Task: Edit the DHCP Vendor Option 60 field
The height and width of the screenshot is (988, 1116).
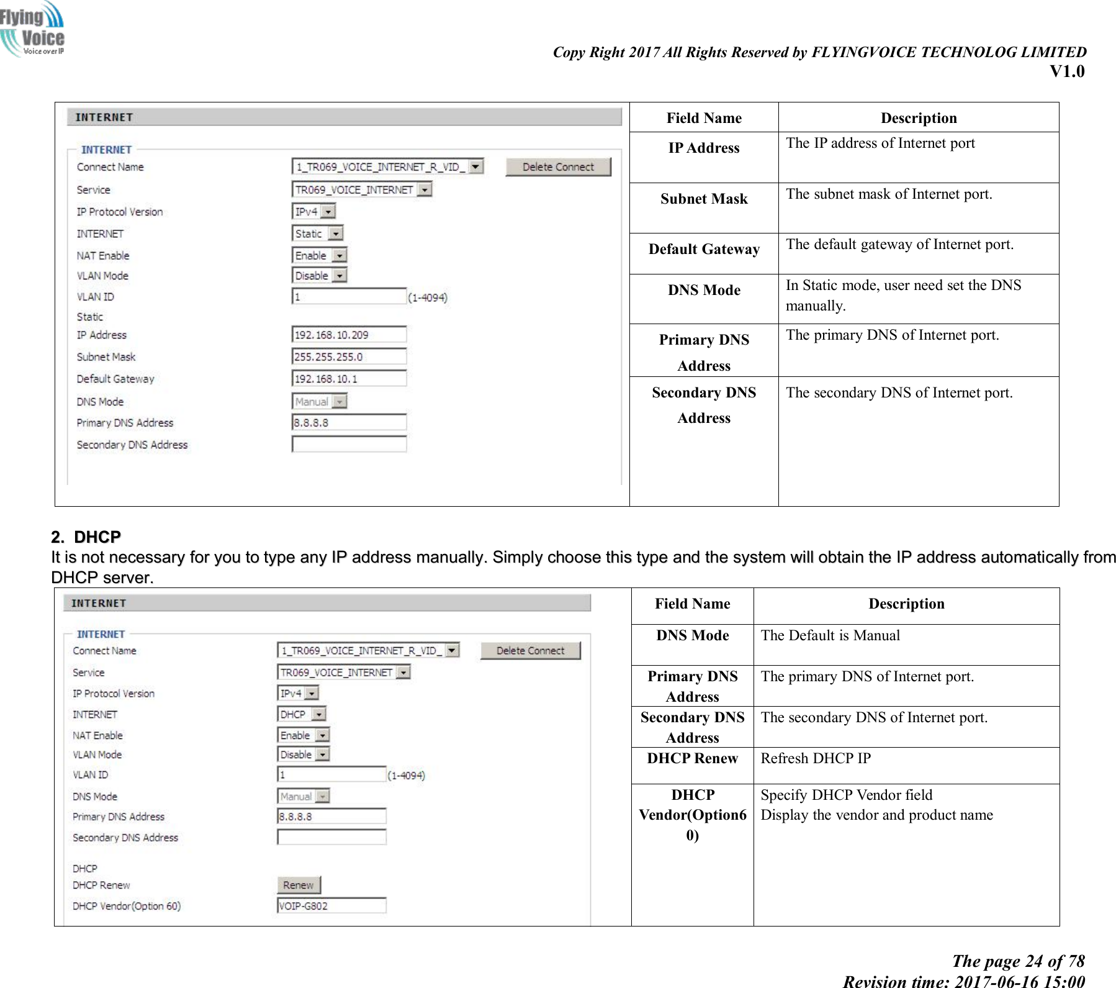Action: click(x=331, y=906)
